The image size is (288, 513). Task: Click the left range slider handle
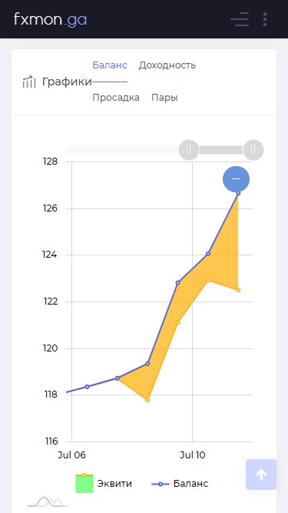(189, 150)
